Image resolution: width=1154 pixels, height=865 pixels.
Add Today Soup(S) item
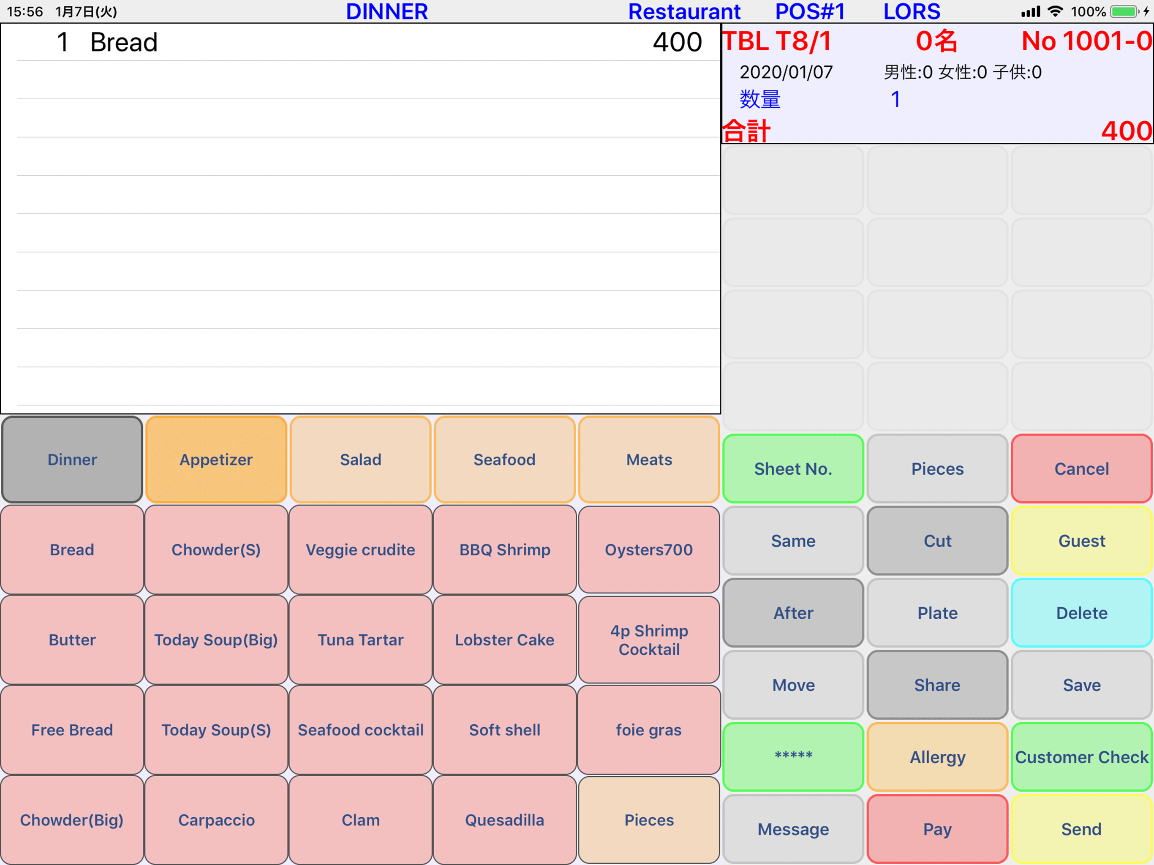point(216,730)
